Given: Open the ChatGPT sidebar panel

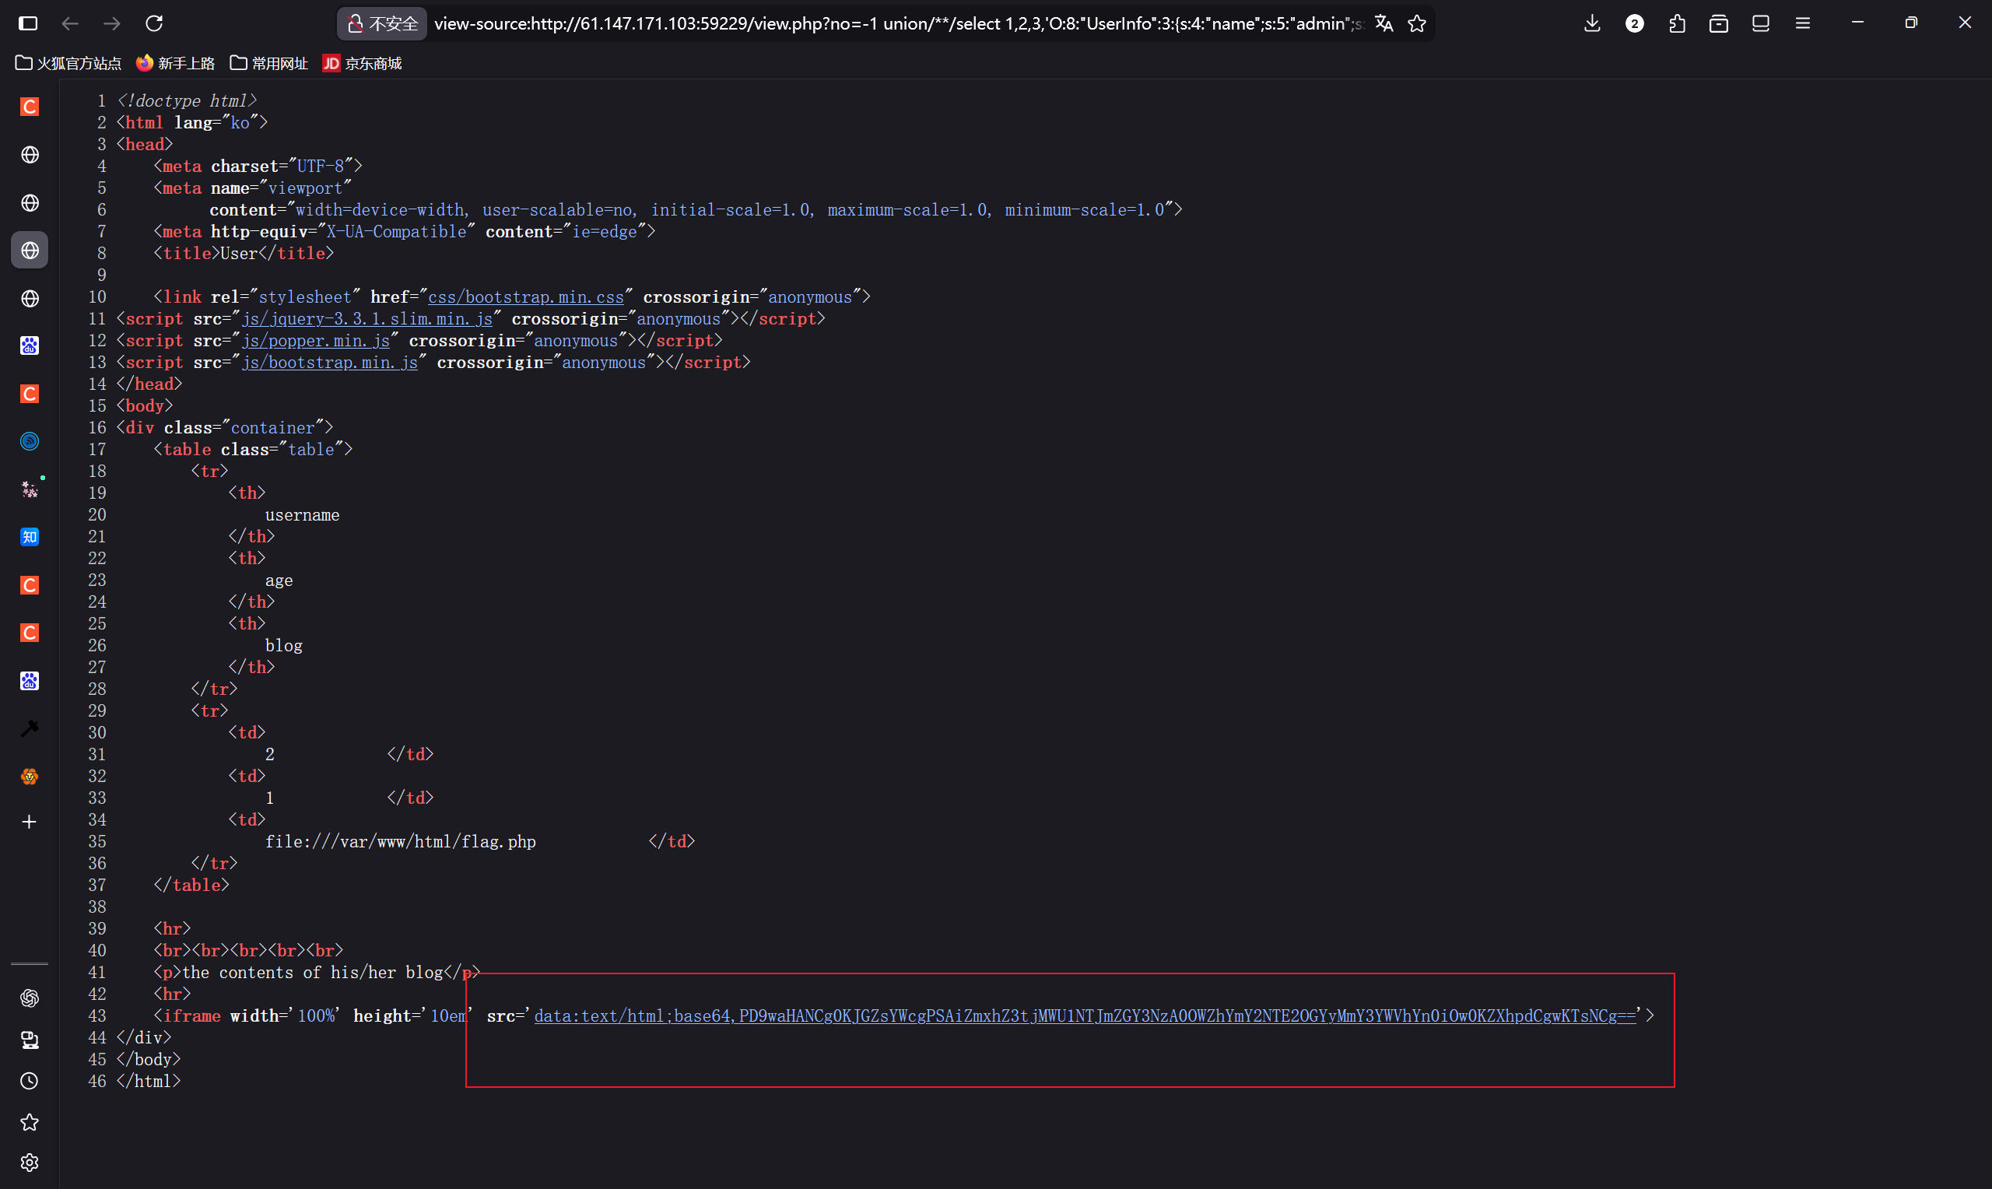Looking at the screenshot, I should coord(30,998).
